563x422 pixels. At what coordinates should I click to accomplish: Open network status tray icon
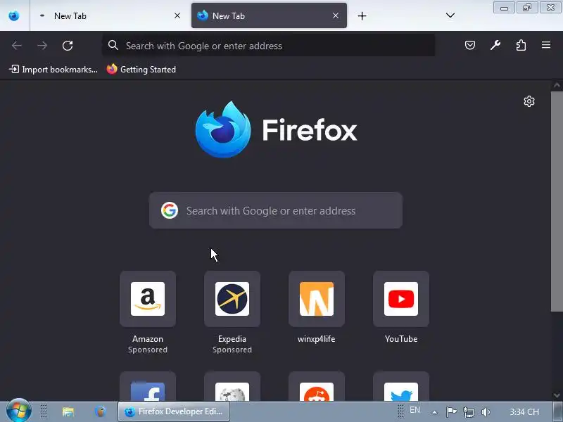point(469,412)
